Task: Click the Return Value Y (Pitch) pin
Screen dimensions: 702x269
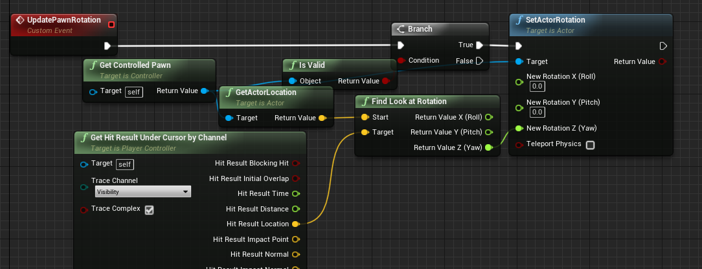Action: [x=489, y=133]
